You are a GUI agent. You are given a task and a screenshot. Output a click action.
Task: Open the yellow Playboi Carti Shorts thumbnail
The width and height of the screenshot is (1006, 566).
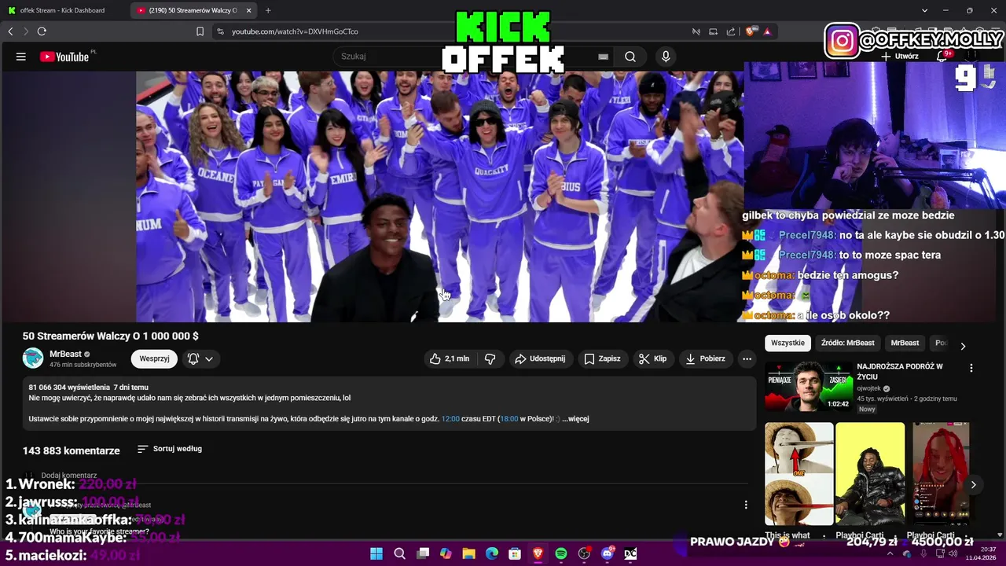pos(870,473)
